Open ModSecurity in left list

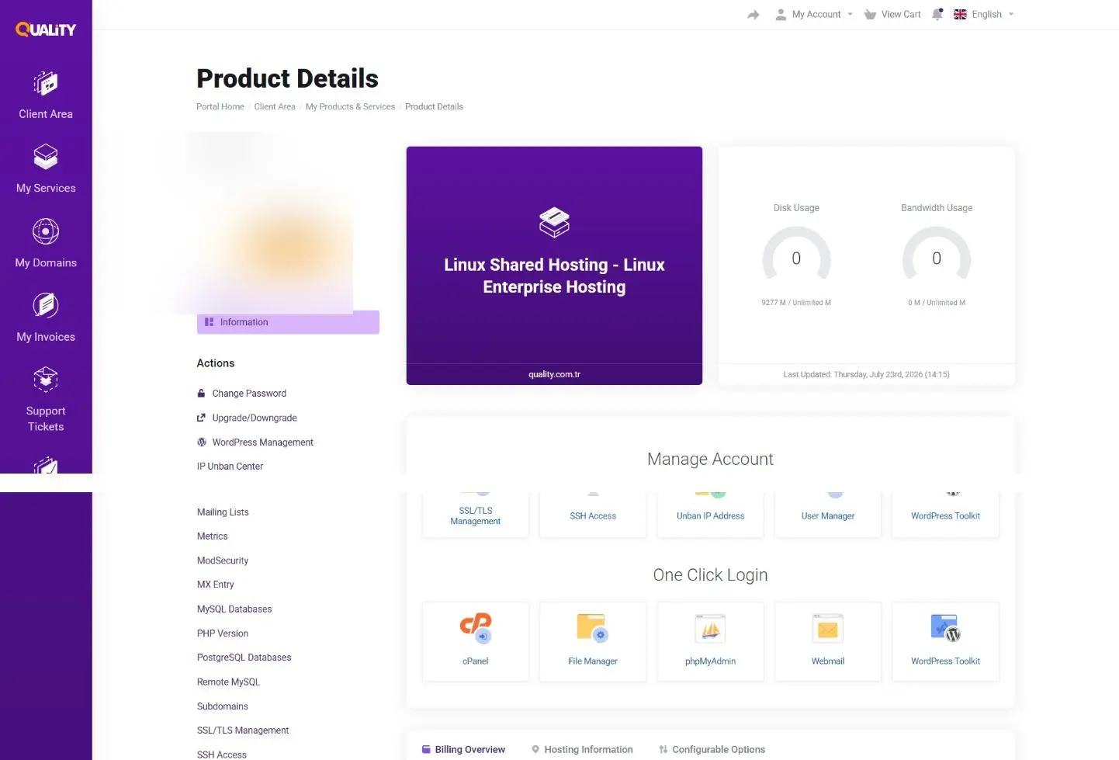tap(223, 560)
